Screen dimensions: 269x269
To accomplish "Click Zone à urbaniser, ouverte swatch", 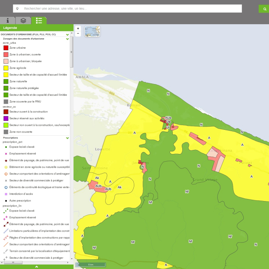I will click(x=6, y=54).
